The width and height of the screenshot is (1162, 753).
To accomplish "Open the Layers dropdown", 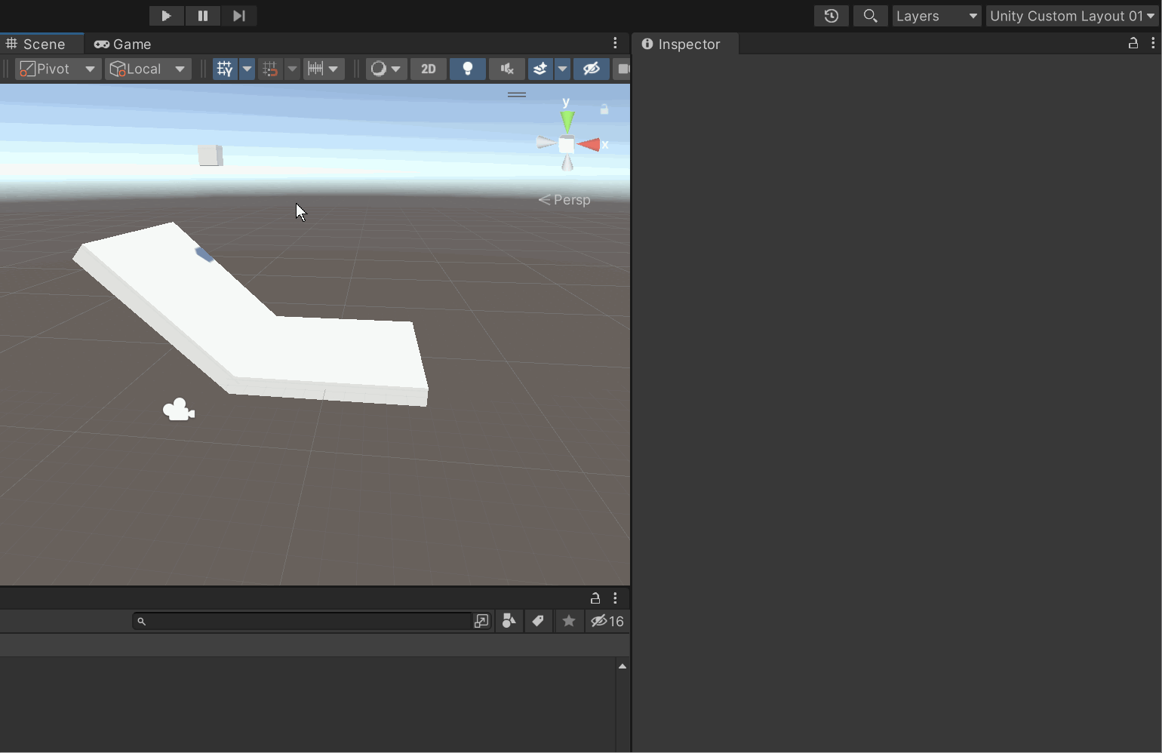I will pyautogui.click(x=936, y=16).
